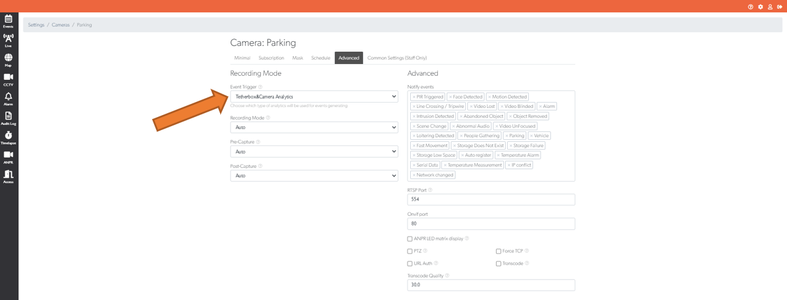Remove the Face Detected notify tag
Screen dimensions: 787x300
[x=450, y=97]
